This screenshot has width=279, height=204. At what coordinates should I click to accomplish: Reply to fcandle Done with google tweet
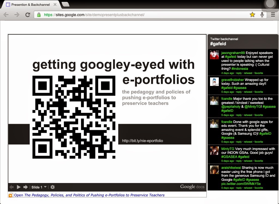pyautogui.click(x=239, y=142)
